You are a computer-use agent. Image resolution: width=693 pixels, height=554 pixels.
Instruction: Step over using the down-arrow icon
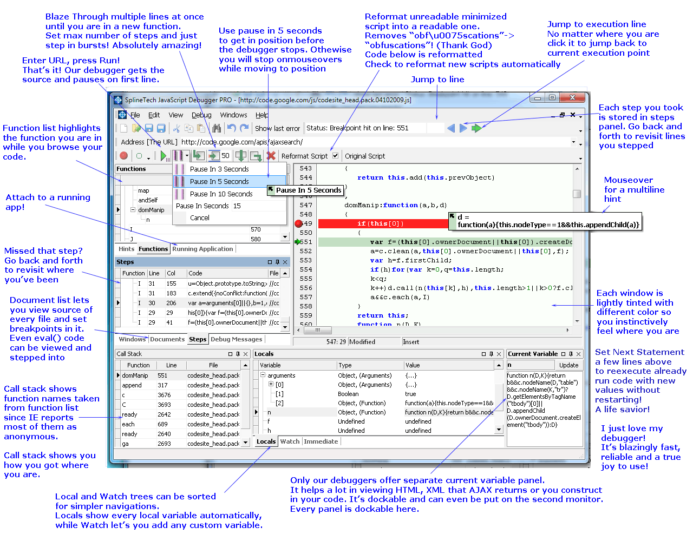[x=241, y=156]
